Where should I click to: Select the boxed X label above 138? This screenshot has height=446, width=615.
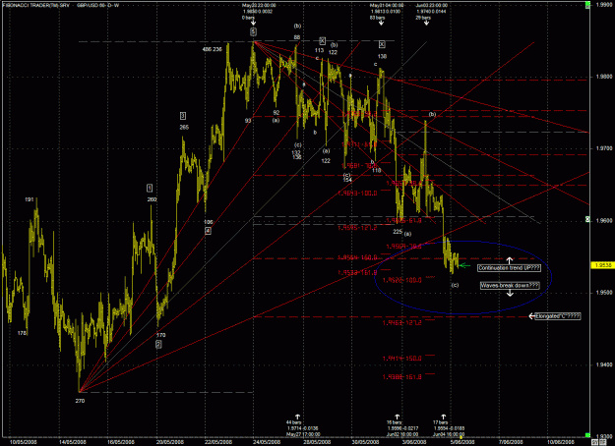[x=382, y=44]
